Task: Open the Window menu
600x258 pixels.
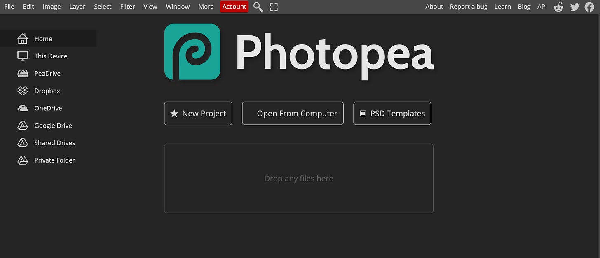Action: [178, 7]
